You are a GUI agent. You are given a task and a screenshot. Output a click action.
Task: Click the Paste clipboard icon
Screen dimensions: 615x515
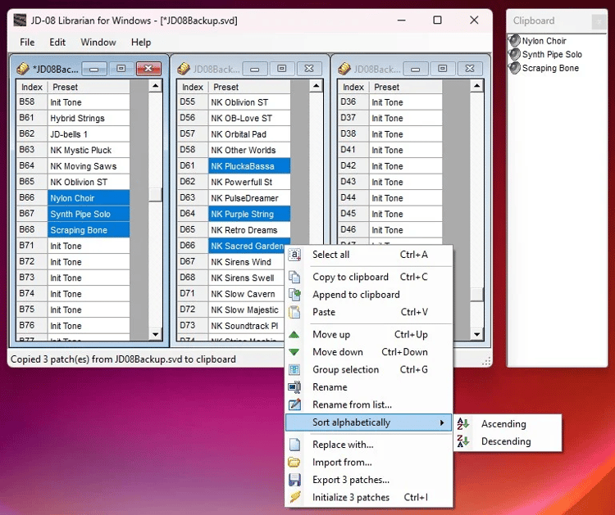294,312
